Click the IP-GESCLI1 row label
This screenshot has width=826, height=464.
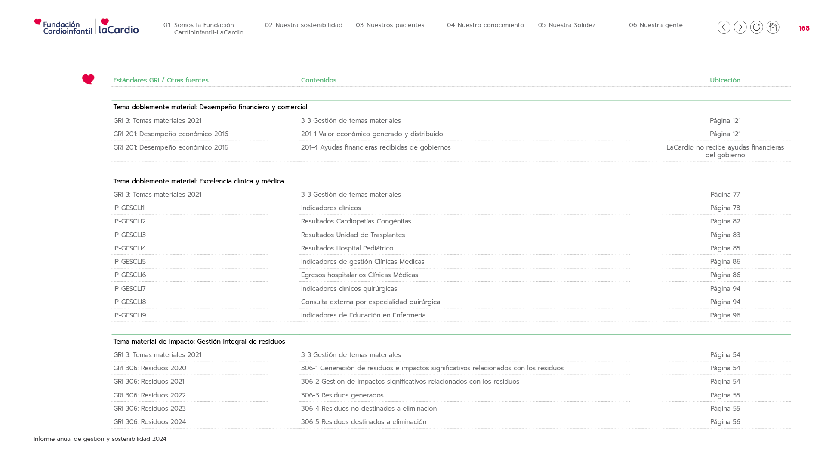129,208
